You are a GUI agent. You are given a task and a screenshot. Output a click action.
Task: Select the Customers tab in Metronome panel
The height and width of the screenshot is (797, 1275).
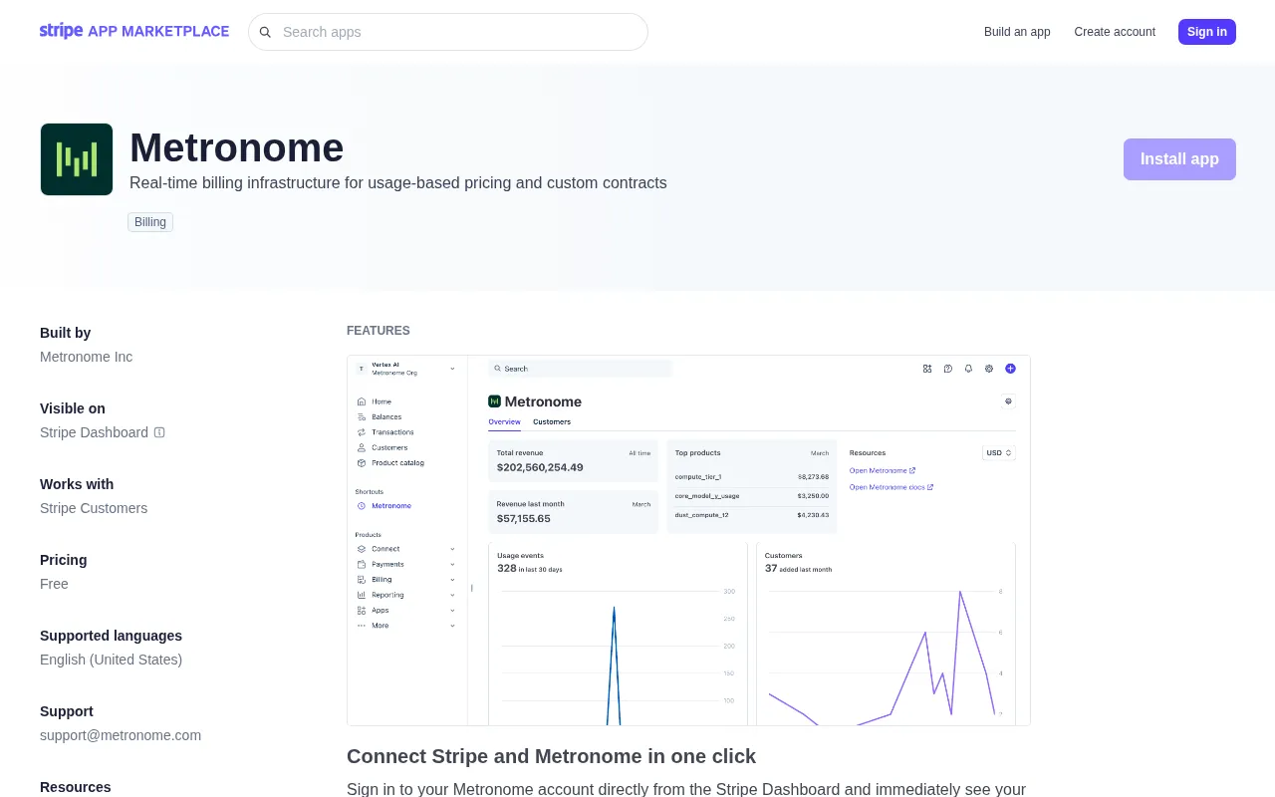pyautogui.click(x=552, y=421)
